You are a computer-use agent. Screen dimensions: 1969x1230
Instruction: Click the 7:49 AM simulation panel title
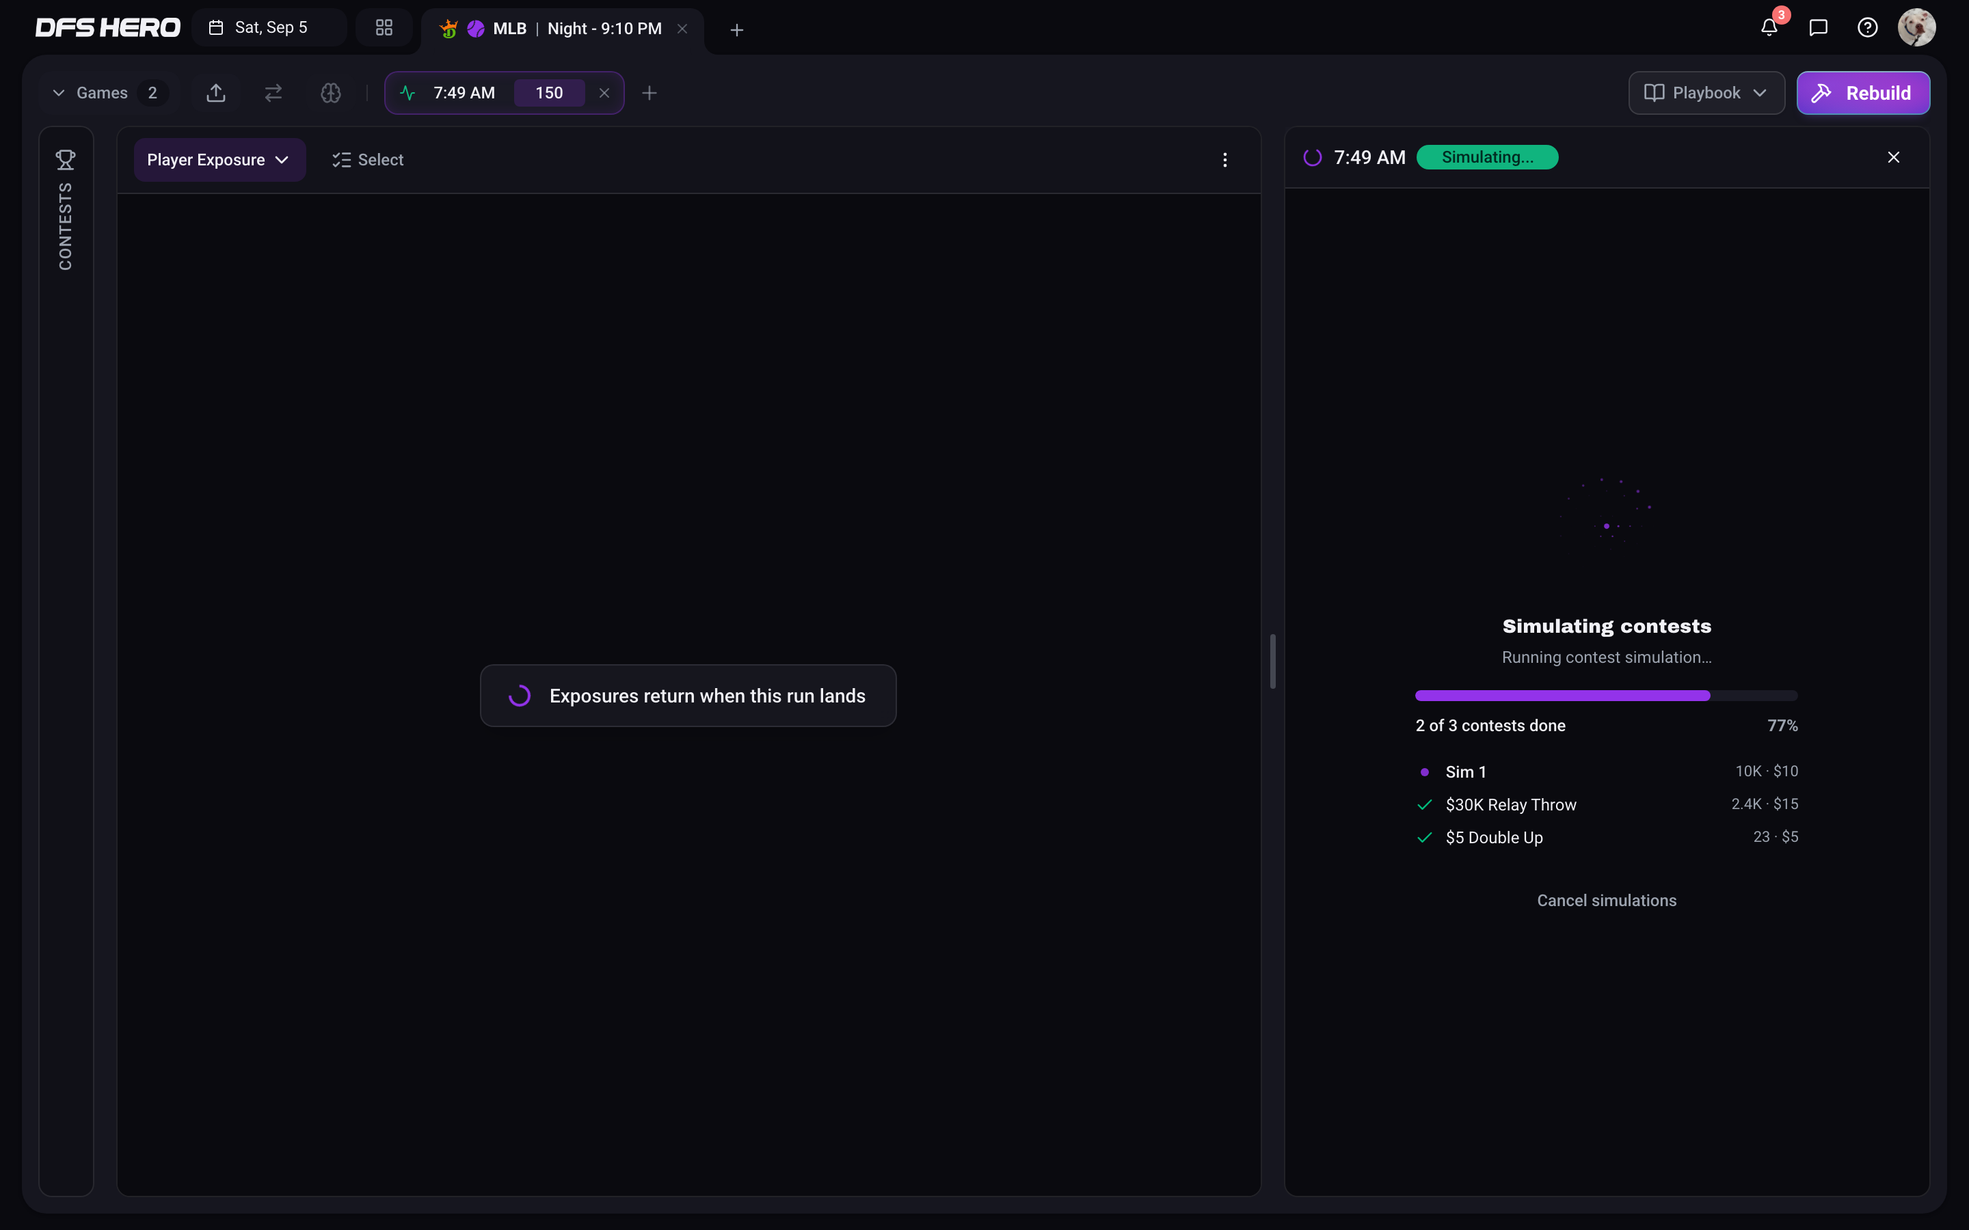(x=1369, y=157)
